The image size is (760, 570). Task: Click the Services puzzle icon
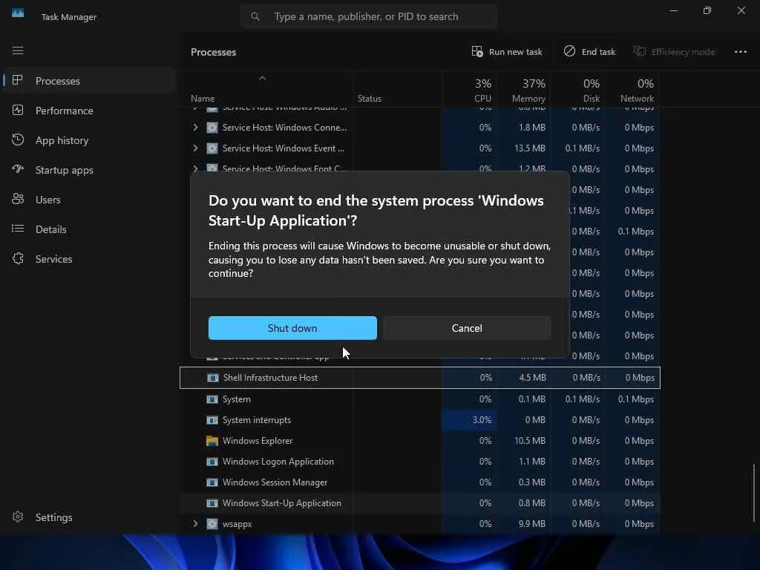[x=18, y=258]
